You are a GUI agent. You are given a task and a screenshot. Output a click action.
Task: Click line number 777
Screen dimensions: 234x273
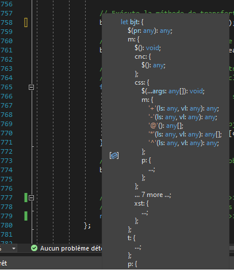point(7,198)
